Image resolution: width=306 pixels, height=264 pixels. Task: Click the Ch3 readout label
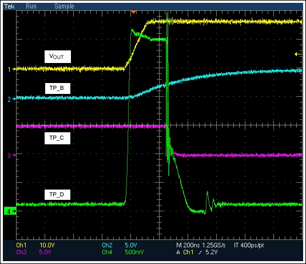[21, 252]
